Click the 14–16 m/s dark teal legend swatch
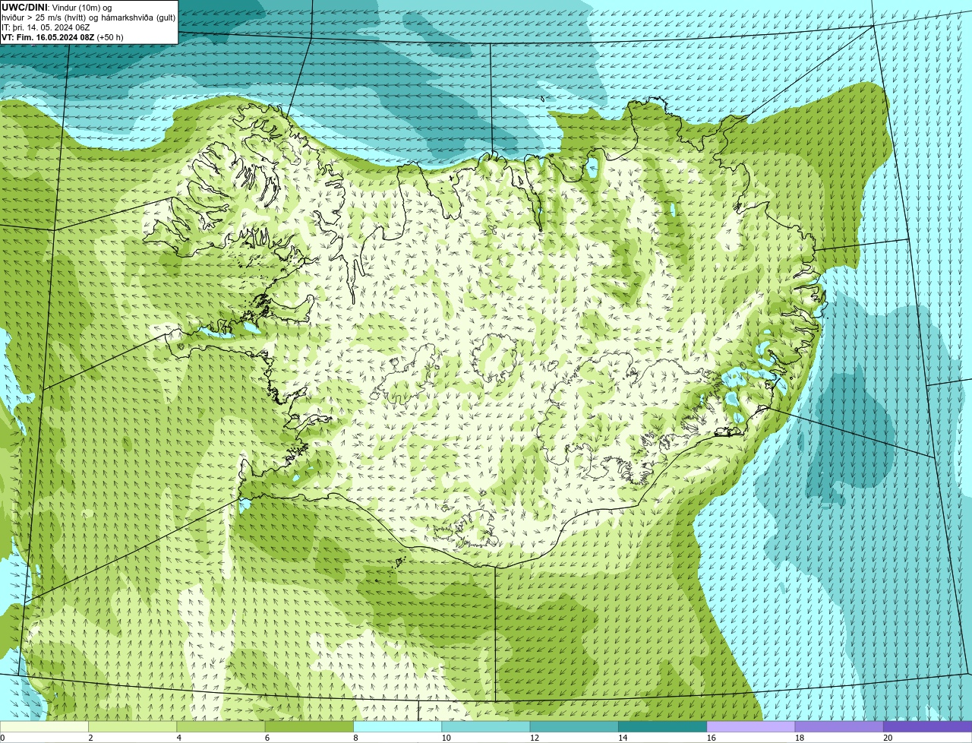This screenshot has width=972, height=743. pos(663,726)
